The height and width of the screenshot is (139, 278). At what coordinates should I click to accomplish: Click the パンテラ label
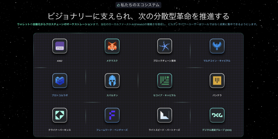[217, 95]
